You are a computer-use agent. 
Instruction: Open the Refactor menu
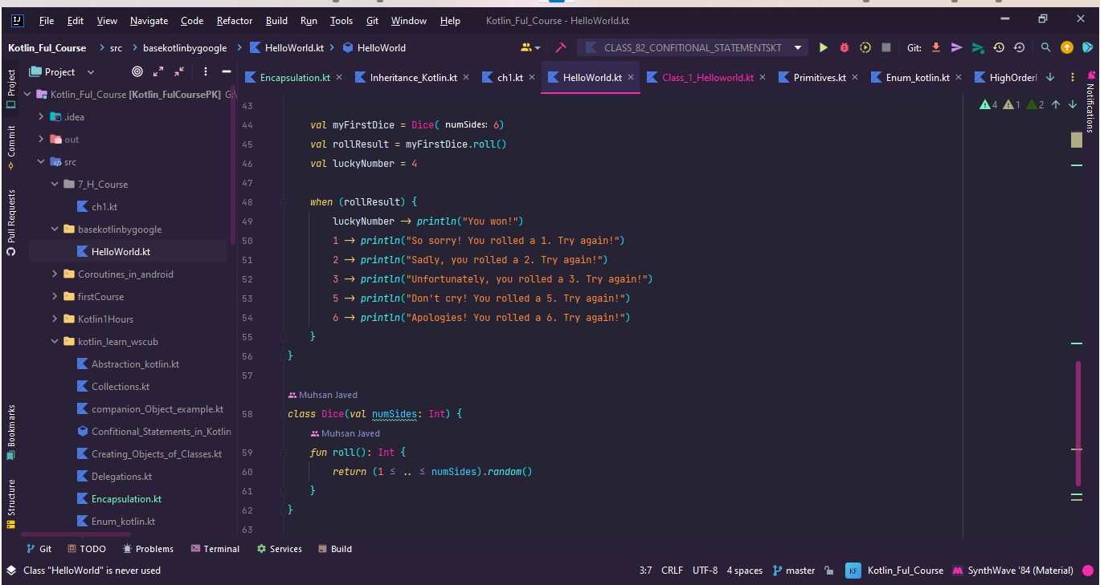point(234,20)
